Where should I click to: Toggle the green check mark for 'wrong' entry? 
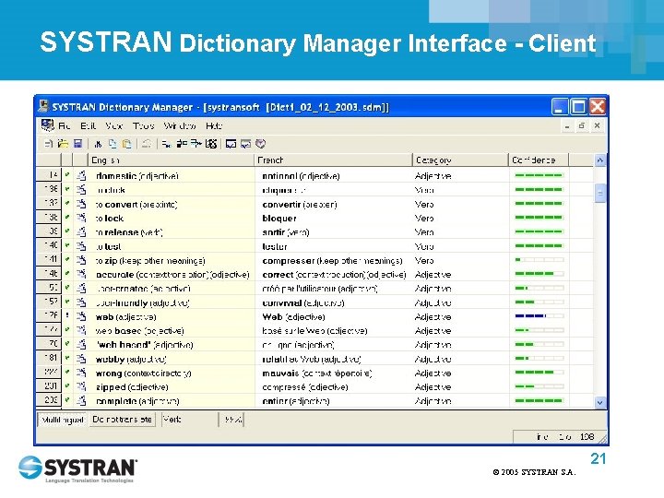[x=67, y=373]
